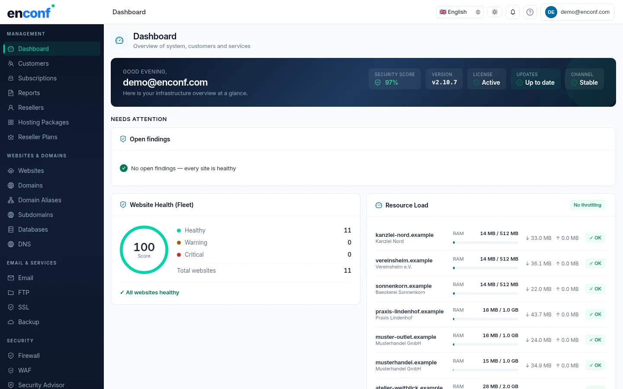
Task: Navigate to Databases section
Action: [x=52, y=230]
